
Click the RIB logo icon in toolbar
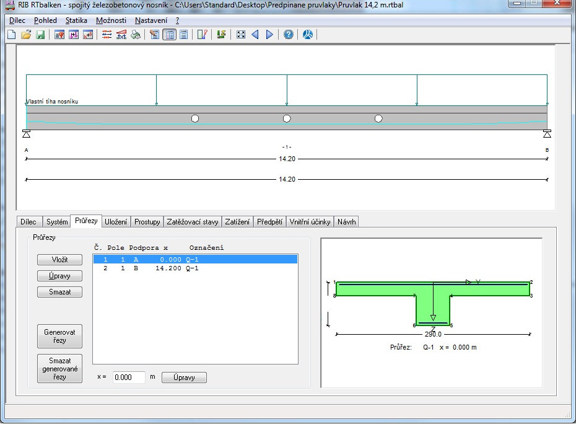[308, 35]
